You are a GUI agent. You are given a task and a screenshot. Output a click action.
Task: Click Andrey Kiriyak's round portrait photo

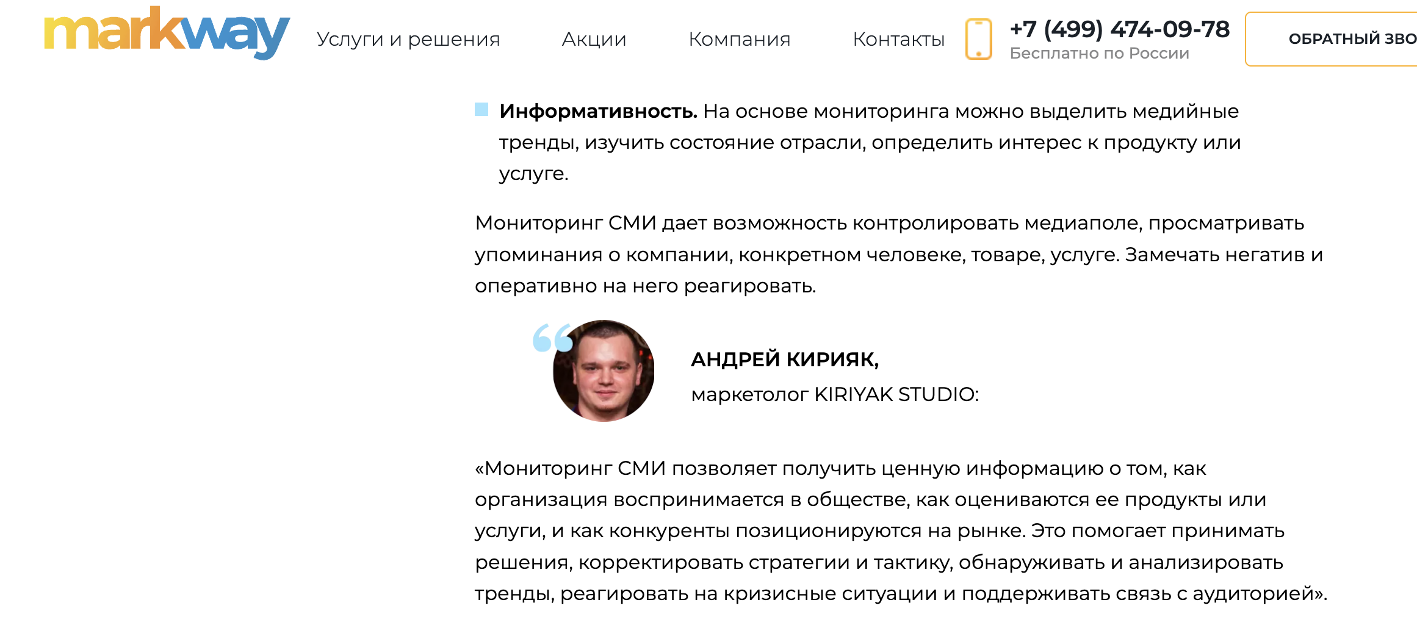click(x=604, y=371)
